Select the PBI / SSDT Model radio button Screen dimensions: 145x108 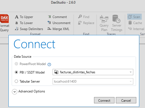click(16, 72)
